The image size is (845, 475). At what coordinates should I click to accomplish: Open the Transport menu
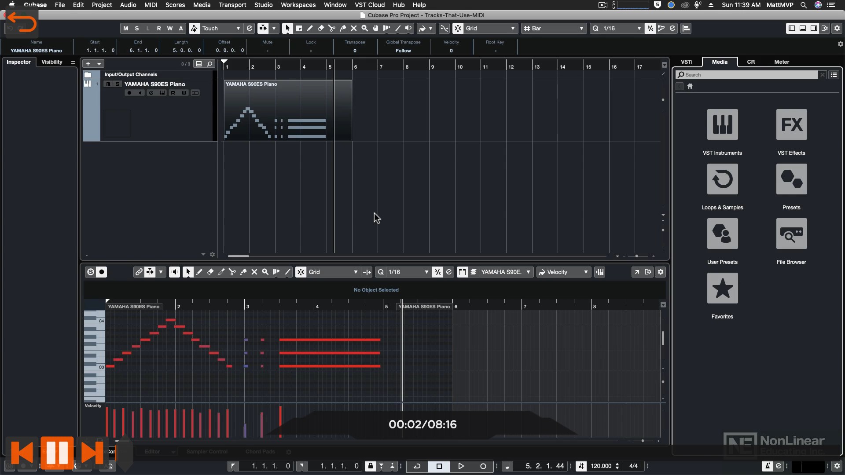(x=232, y=5)
